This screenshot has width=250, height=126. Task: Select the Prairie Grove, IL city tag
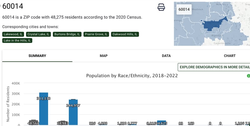(x=96, y=34)
